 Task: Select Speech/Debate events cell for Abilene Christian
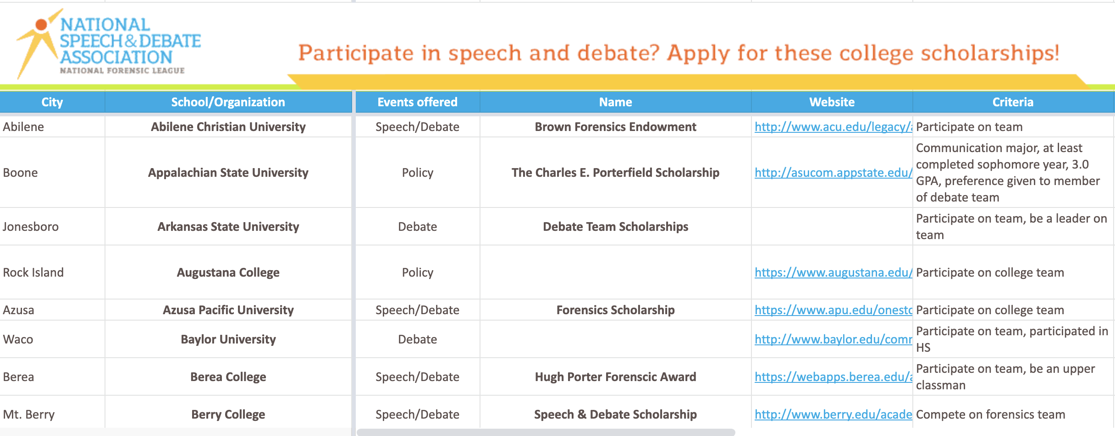click(417, 127)
